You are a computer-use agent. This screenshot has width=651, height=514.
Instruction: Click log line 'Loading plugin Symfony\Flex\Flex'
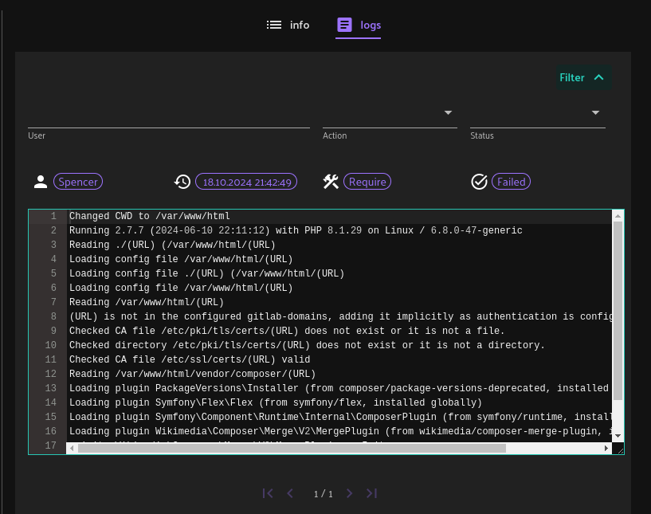[x=275, y=402]
